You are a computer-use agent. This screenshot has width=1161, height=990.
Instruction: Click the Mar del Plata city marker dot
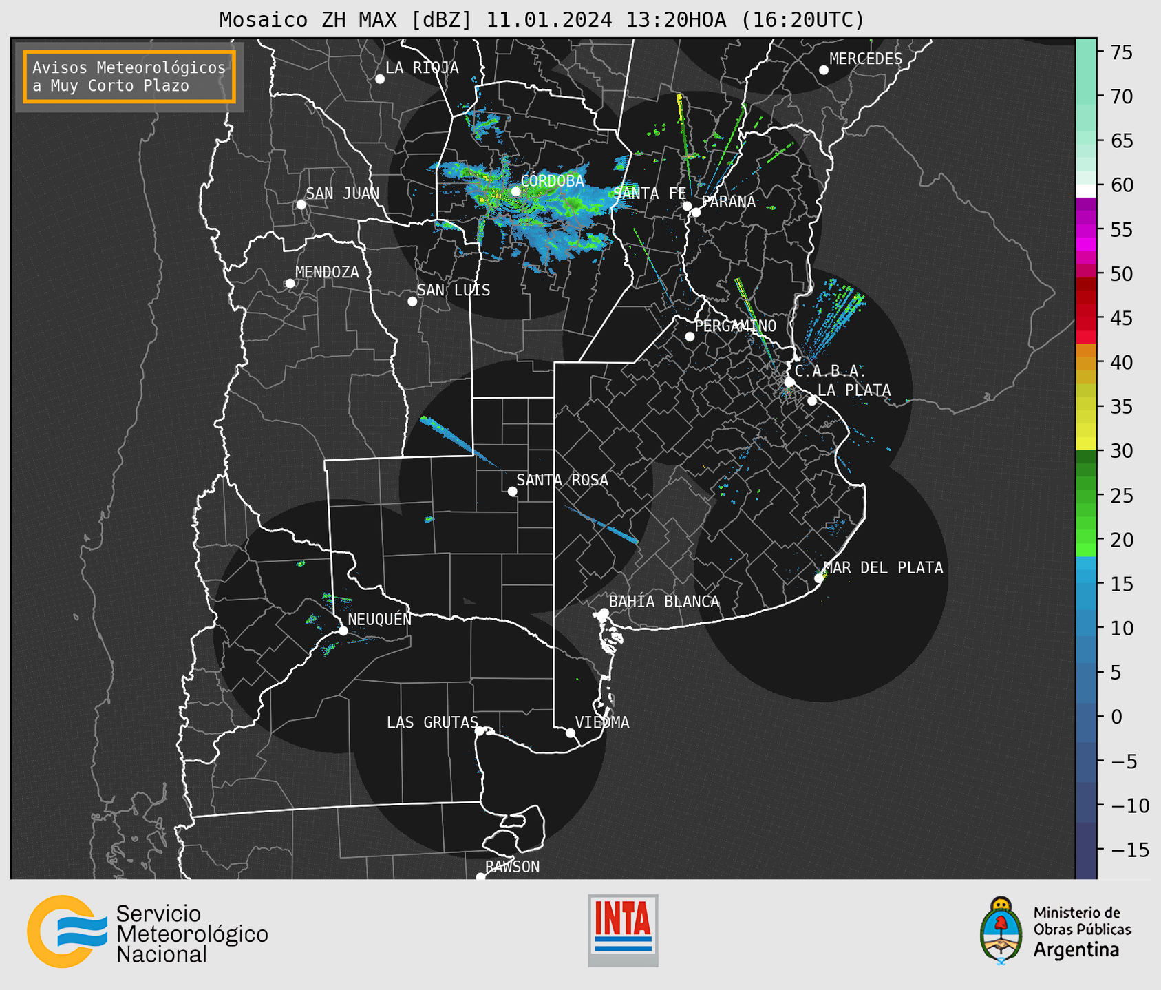click(x=819, y=578)
